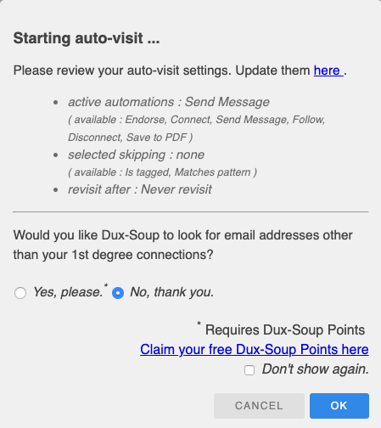The image size is (381, 428).
Task: Click the "Don't show again." label text
Action: coord(316,369)
